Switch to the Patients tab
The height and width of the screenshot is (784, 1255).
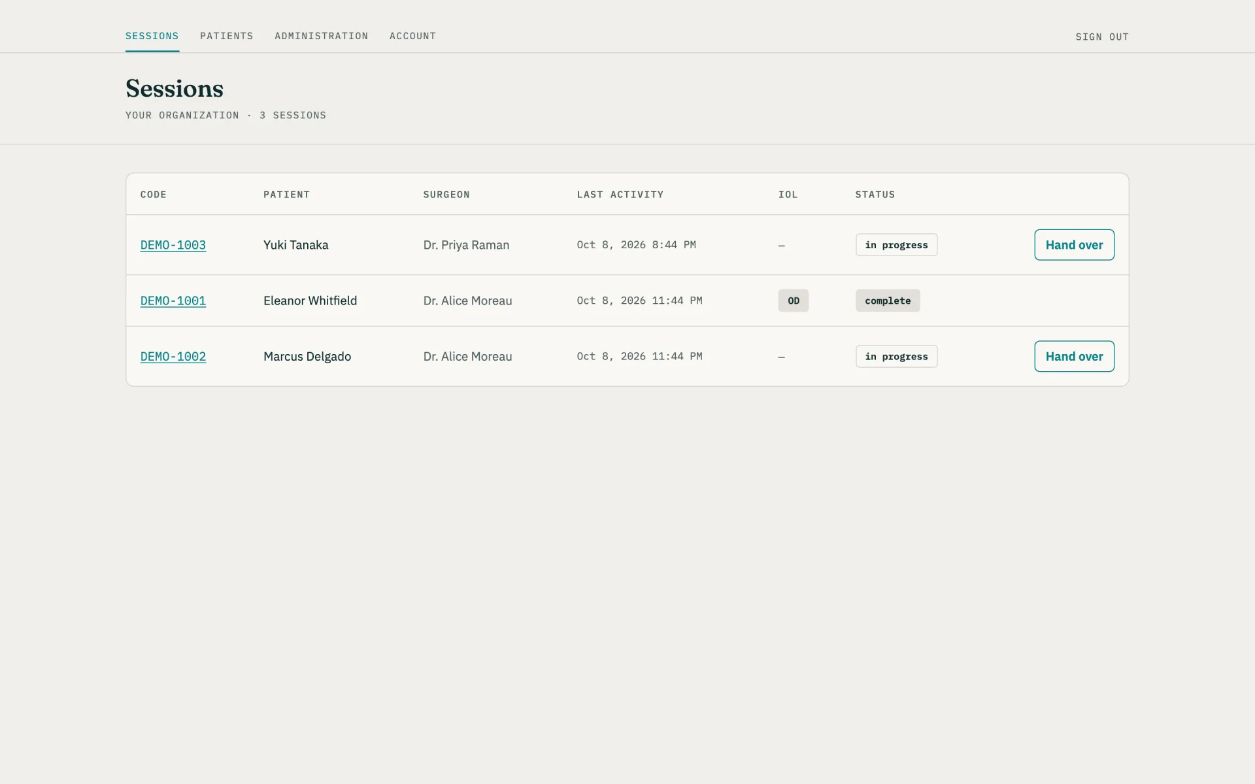[226, 36]
